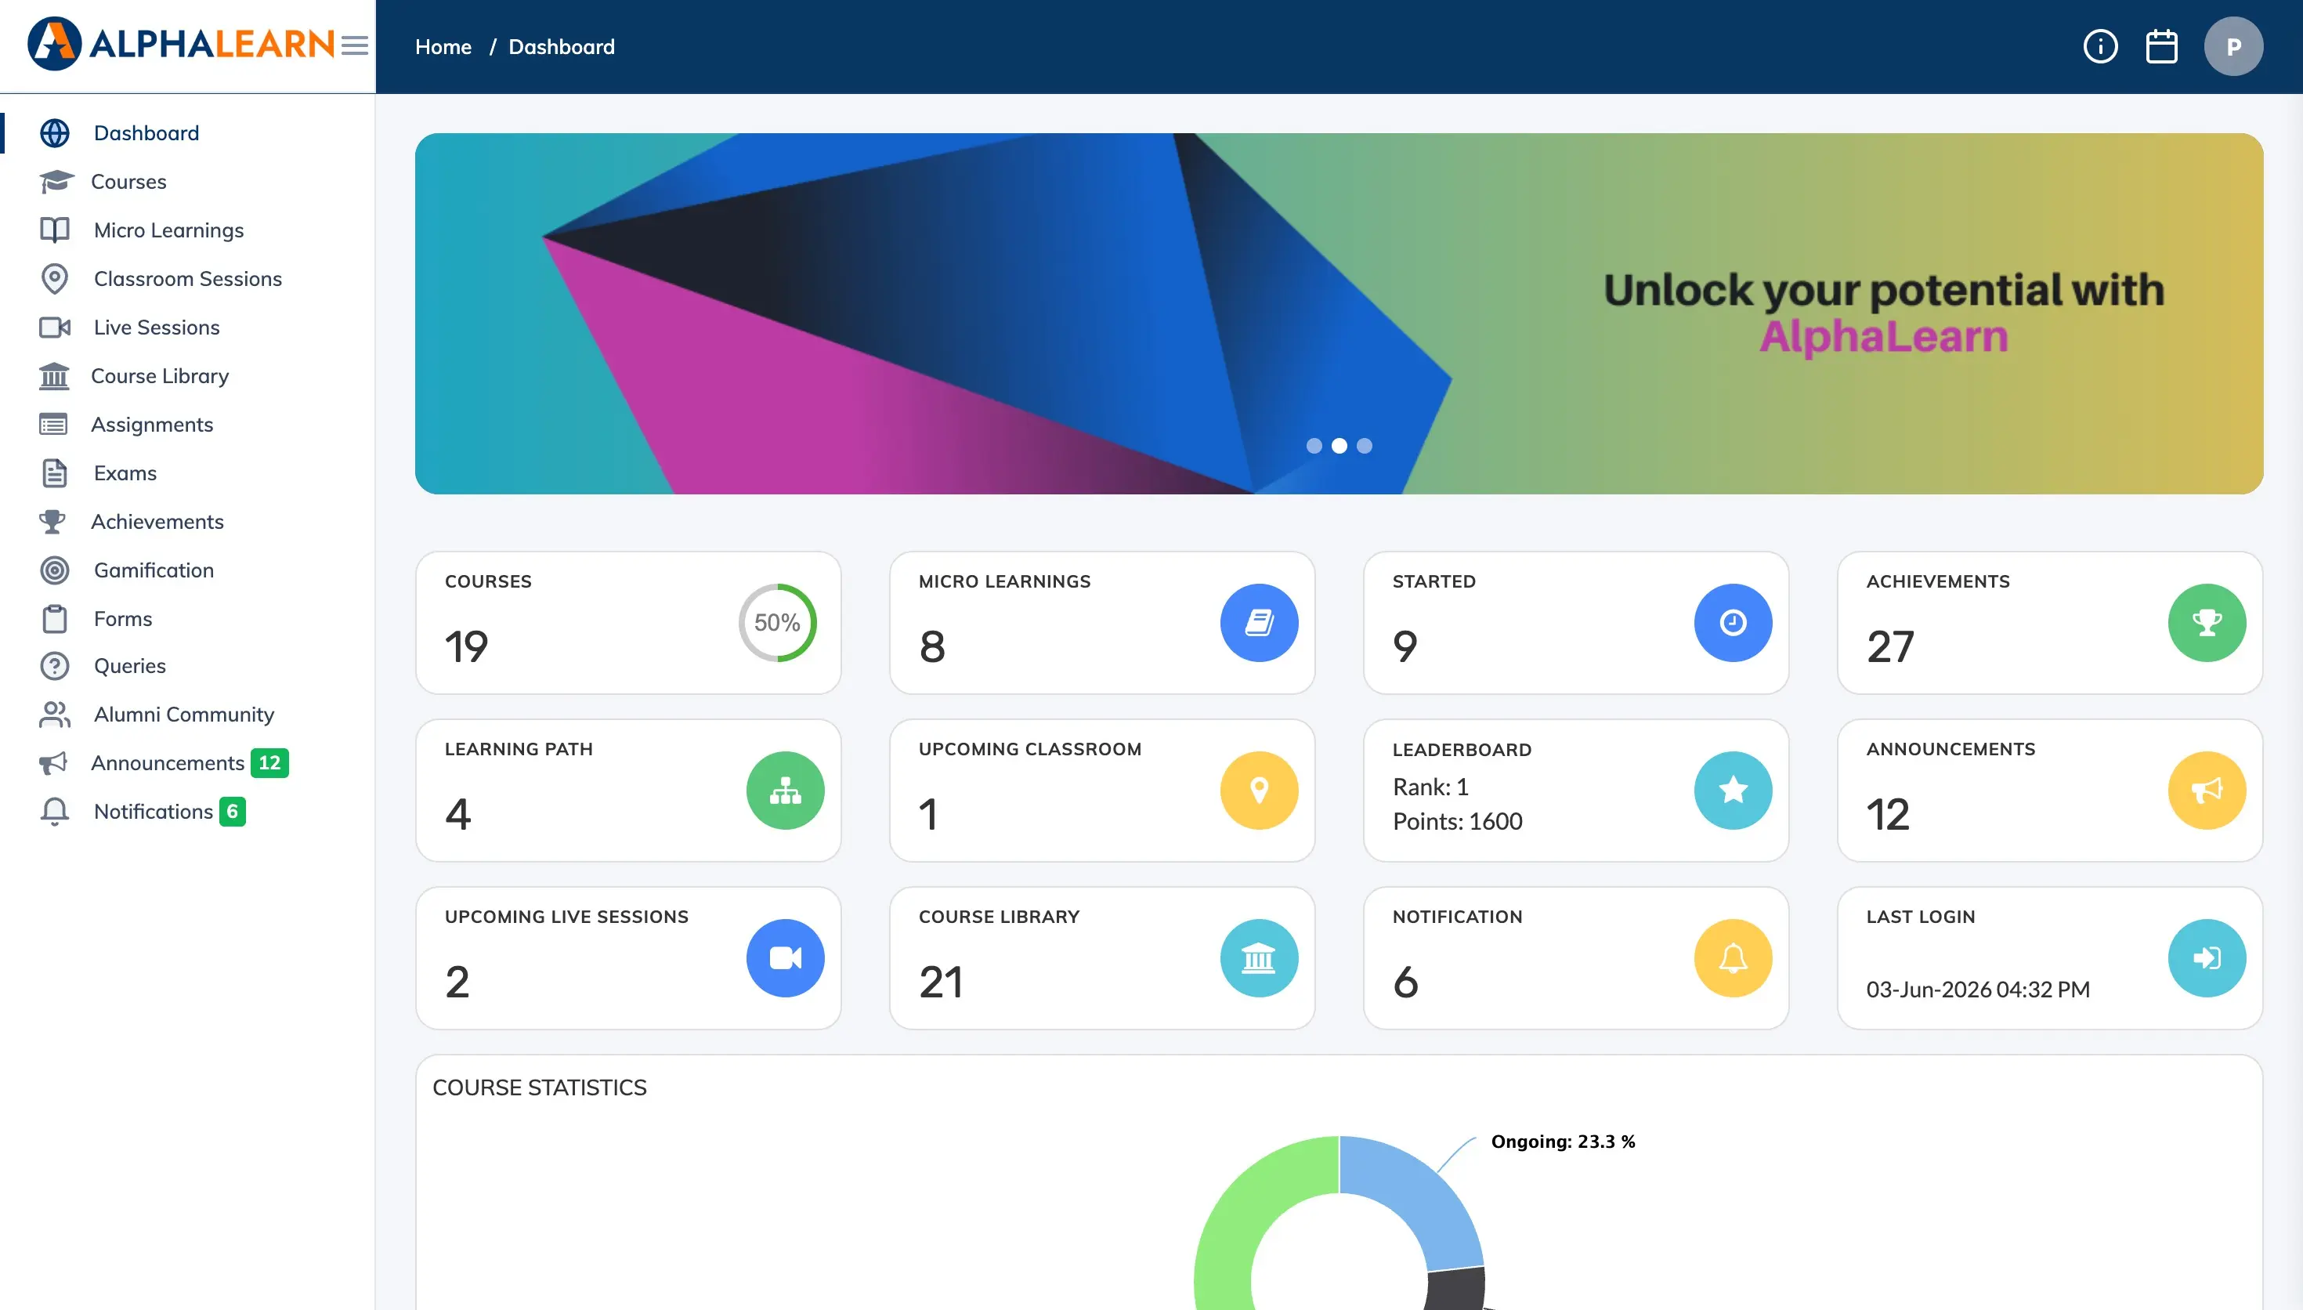The image size is (2303, 1310).
Task: Select Assignments in the sidebar
Action: [152, 425]
